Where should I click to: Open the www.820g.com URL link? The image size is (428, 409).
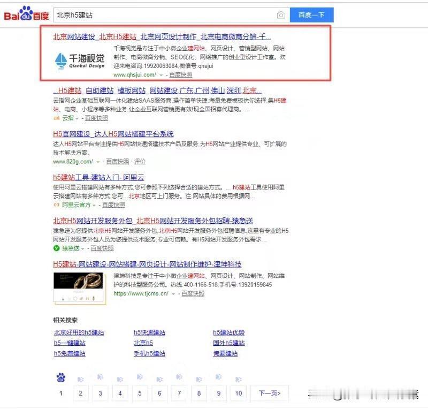pyautogui.click(x=73, y=162)
